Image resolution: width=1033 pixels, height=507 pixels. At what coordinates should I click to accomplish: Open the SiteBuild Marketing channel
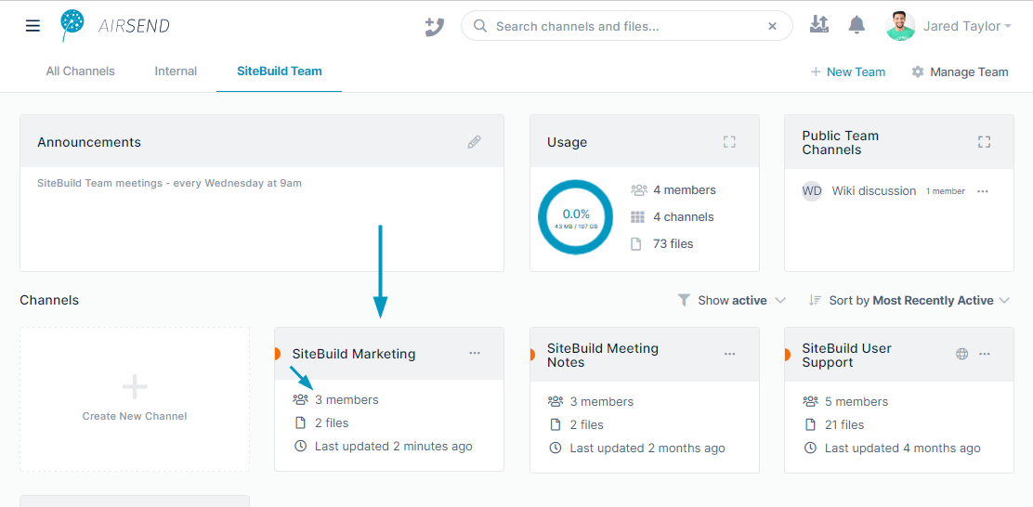[354, 354]
